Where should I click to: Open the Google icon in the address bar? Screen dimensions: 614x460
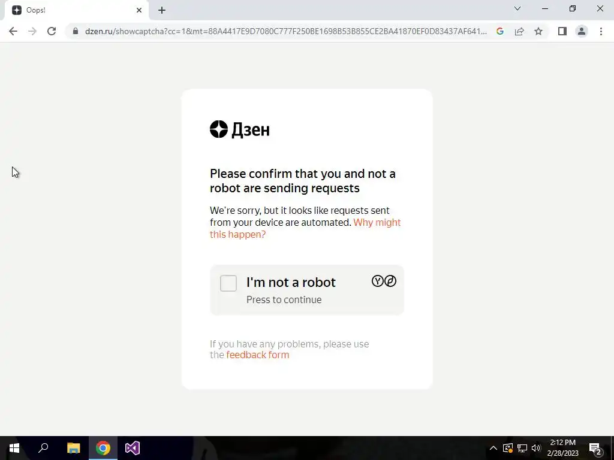click(x=499, y=31)
